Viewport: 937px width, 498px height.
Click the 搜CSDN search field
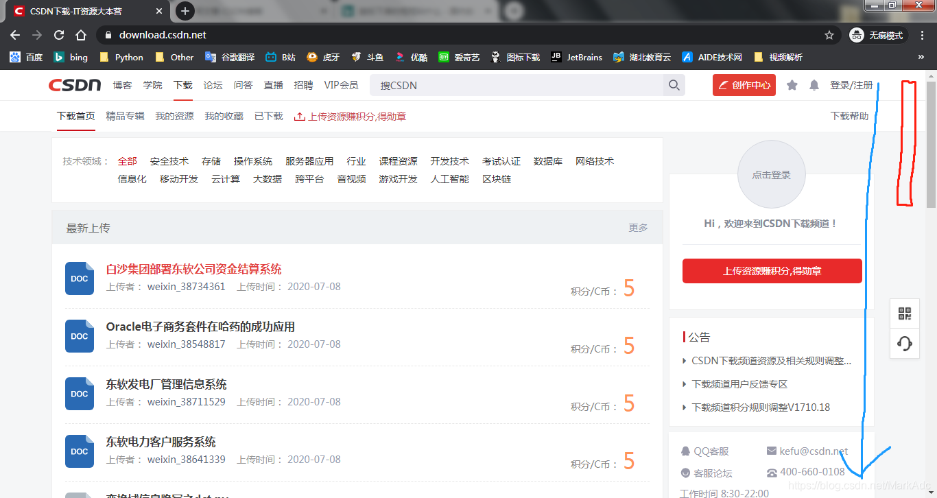click(517, 85)
